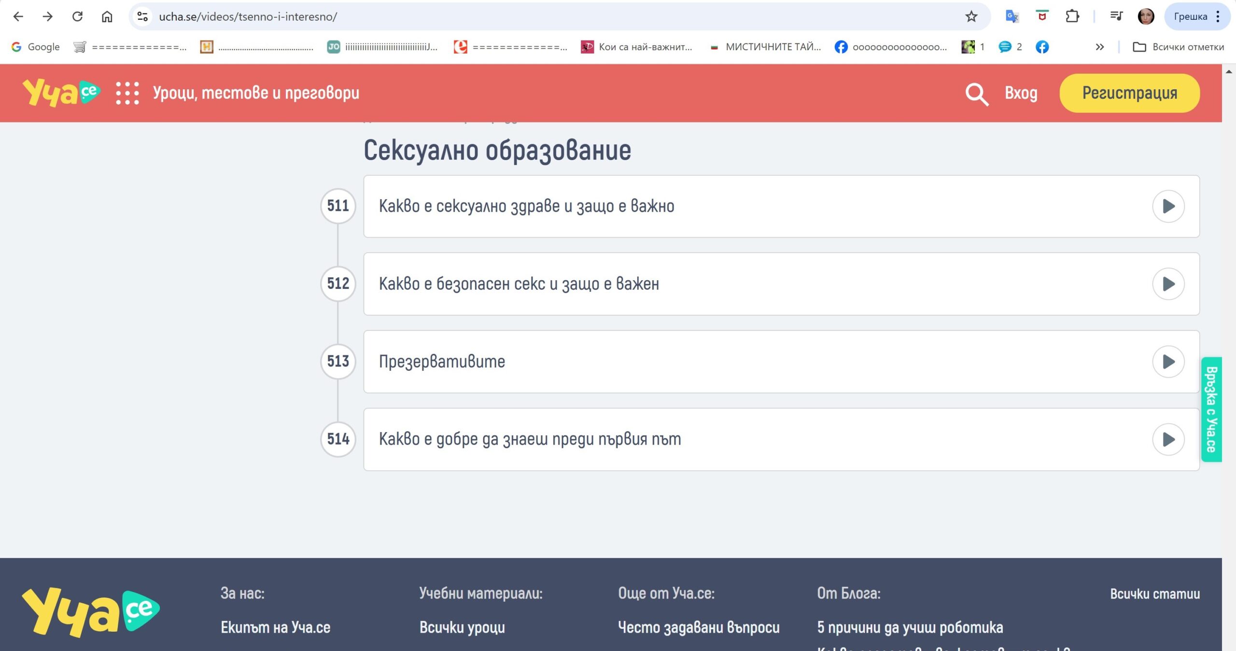Play lesson 514 video

(x=1168, y=439)
